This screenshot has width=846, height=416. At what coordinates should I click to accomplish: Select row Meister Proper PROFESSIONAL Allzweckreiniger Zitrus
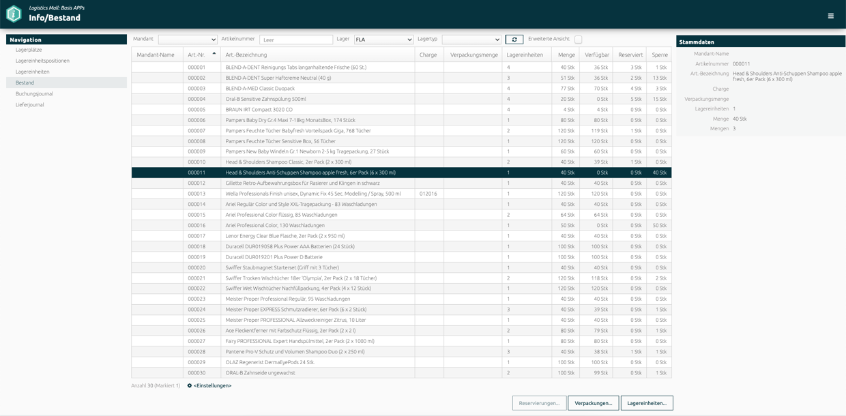click(x=401, y=320)
